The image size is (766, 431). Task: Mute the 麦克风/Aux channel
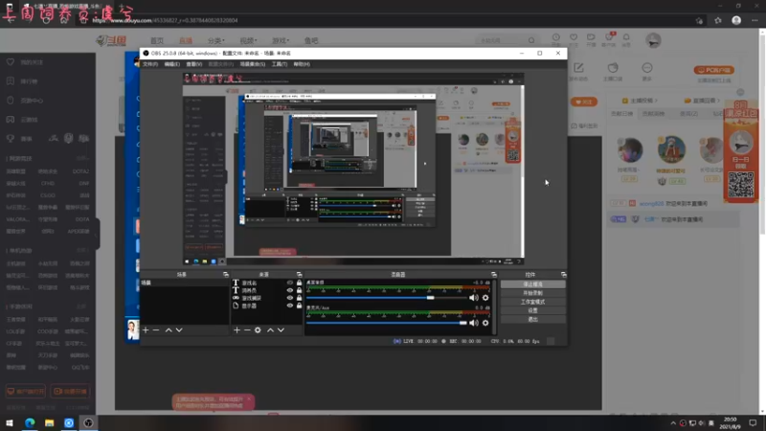point(474,323)
